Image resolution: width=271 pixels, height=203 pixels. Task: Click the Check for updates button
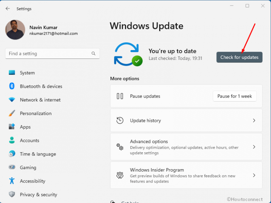pos(239,57)
